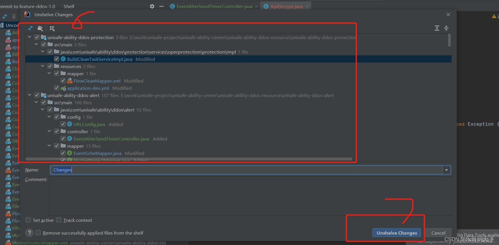Click the folder-grouping icon in the Unshelve toolbar
This screenshot has height=245, width=499.
click(40, 28)
